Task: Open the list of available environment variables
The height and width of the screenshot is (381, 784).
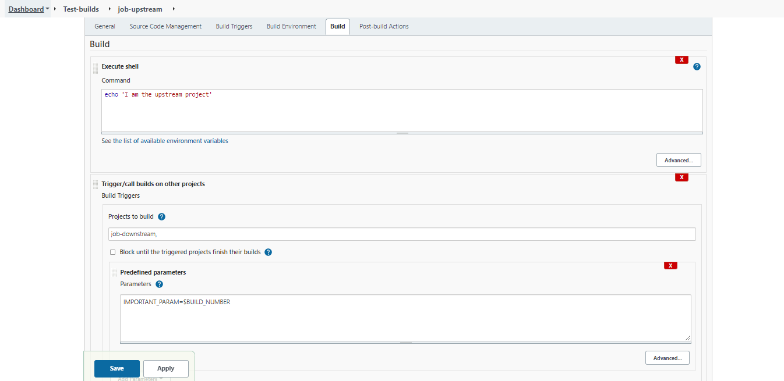Action: pos(176,141)
